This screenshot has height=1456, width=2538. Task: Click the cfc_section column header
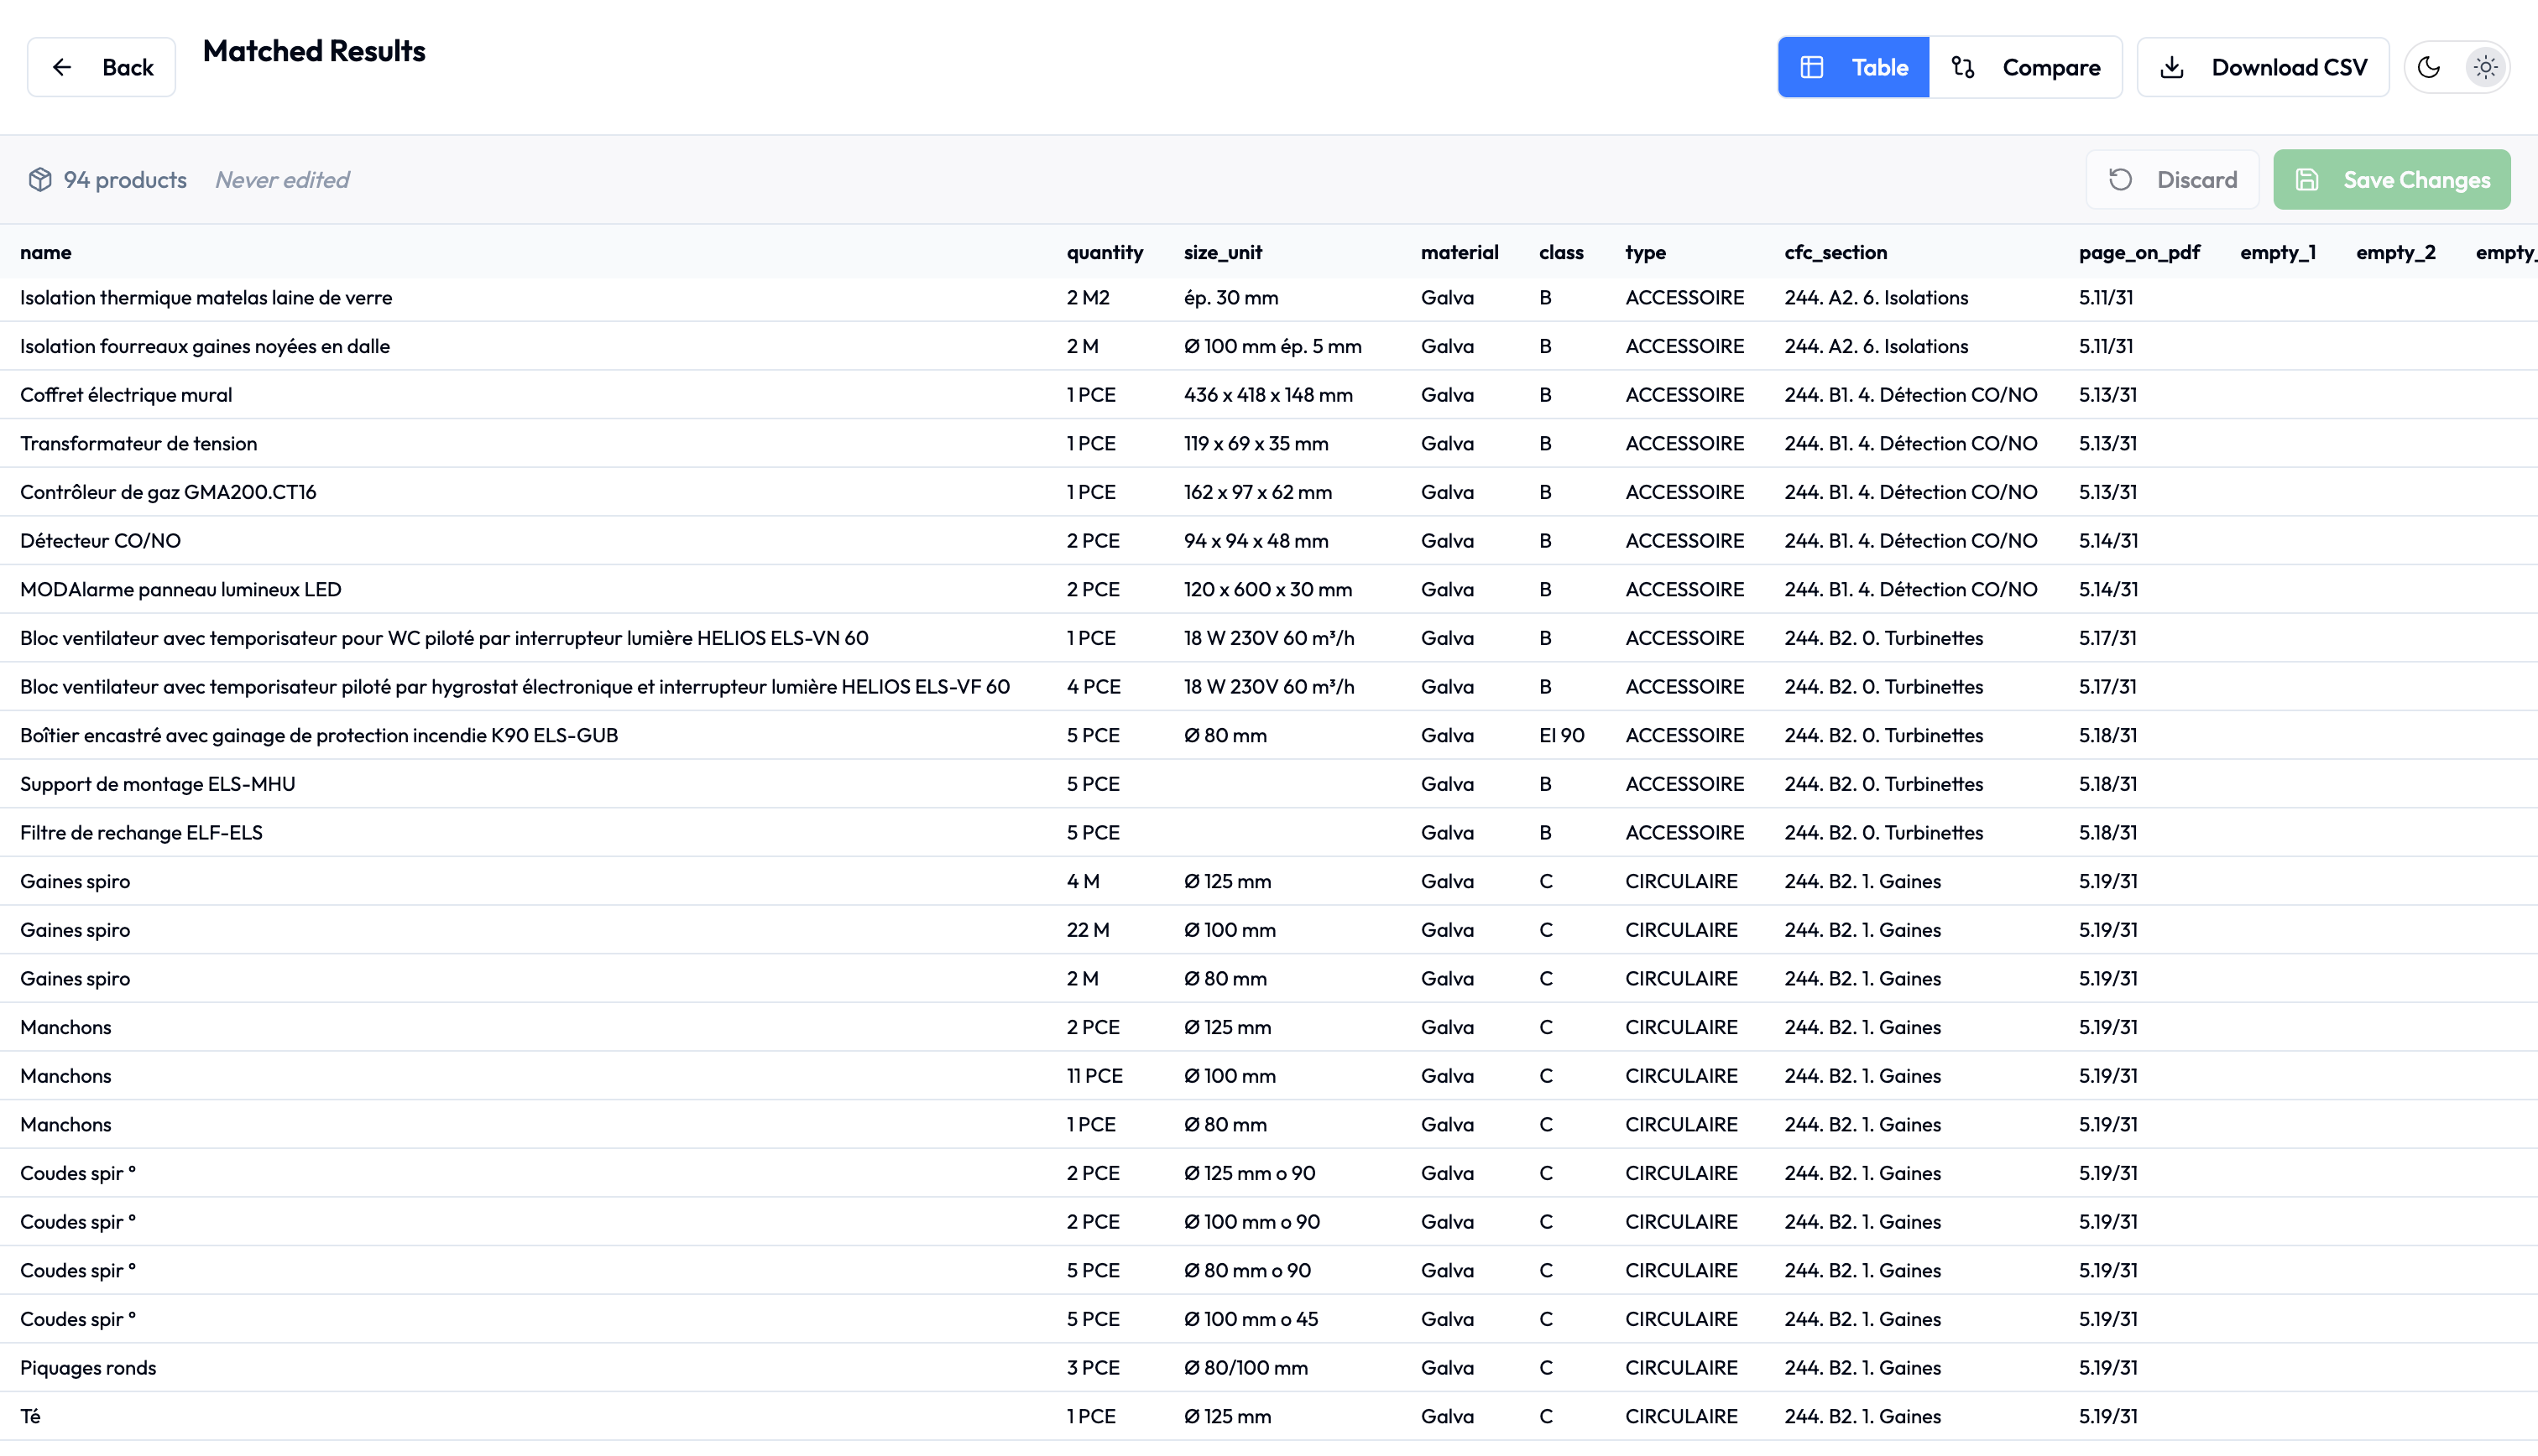pyautogui.click(x=1836, y=252)
